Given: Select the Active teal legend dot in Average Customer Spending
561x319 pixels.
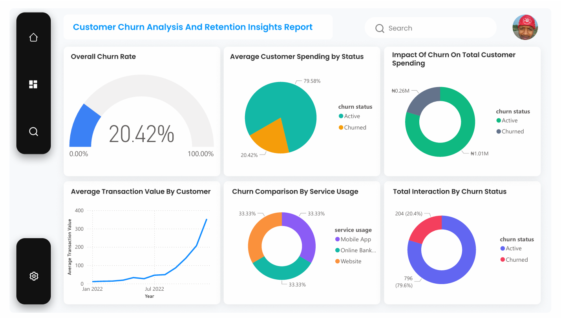Looking at the screenshot, I should coord(341,116).
